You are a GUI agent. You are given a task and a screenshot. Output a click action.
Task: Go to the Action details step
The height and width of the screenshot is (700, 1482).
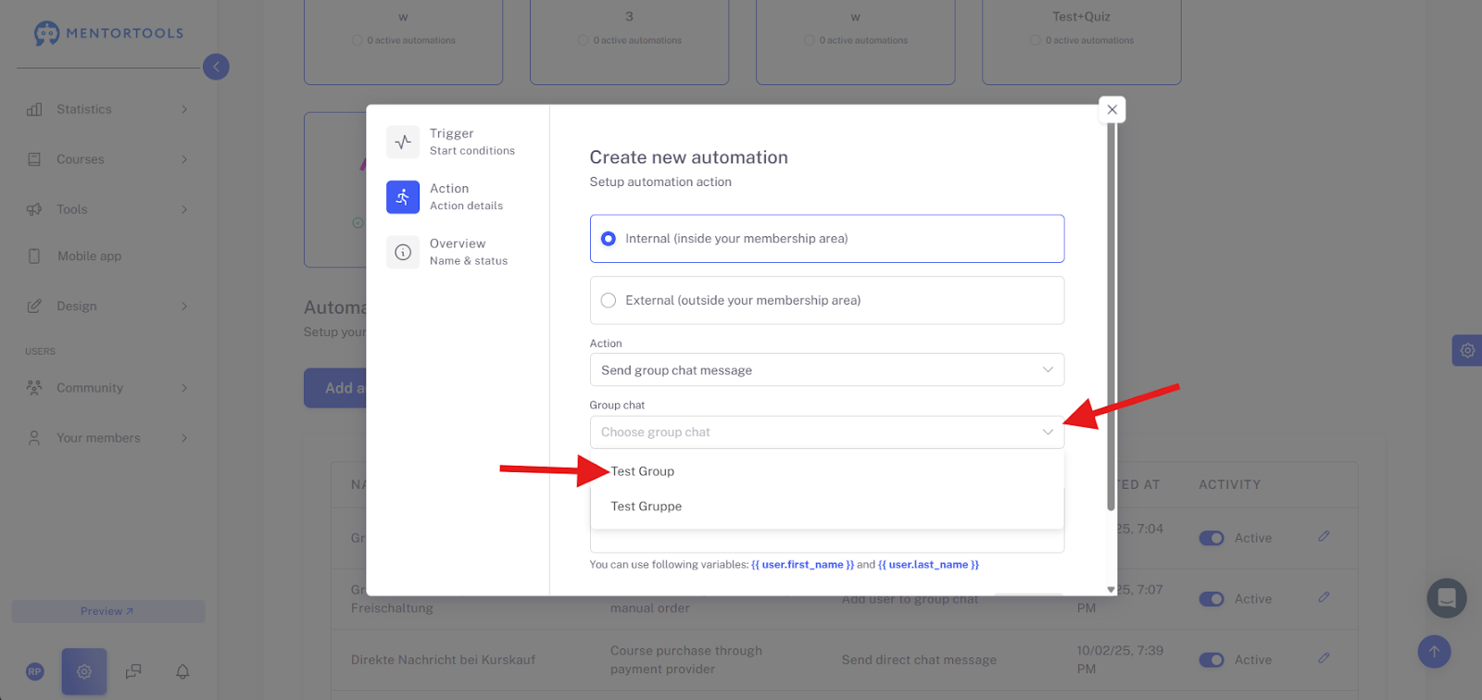click(446, 196)
